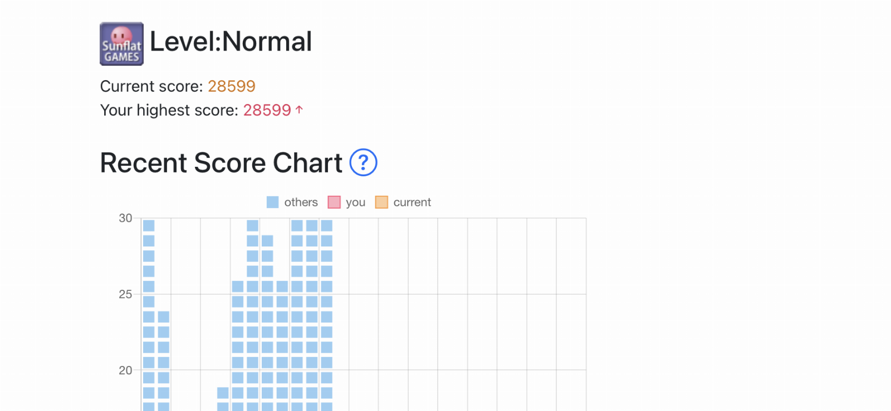Click the pink 'you' legend color box
The width and height of the screenshot is (891, 411).
tap(334, 202)
